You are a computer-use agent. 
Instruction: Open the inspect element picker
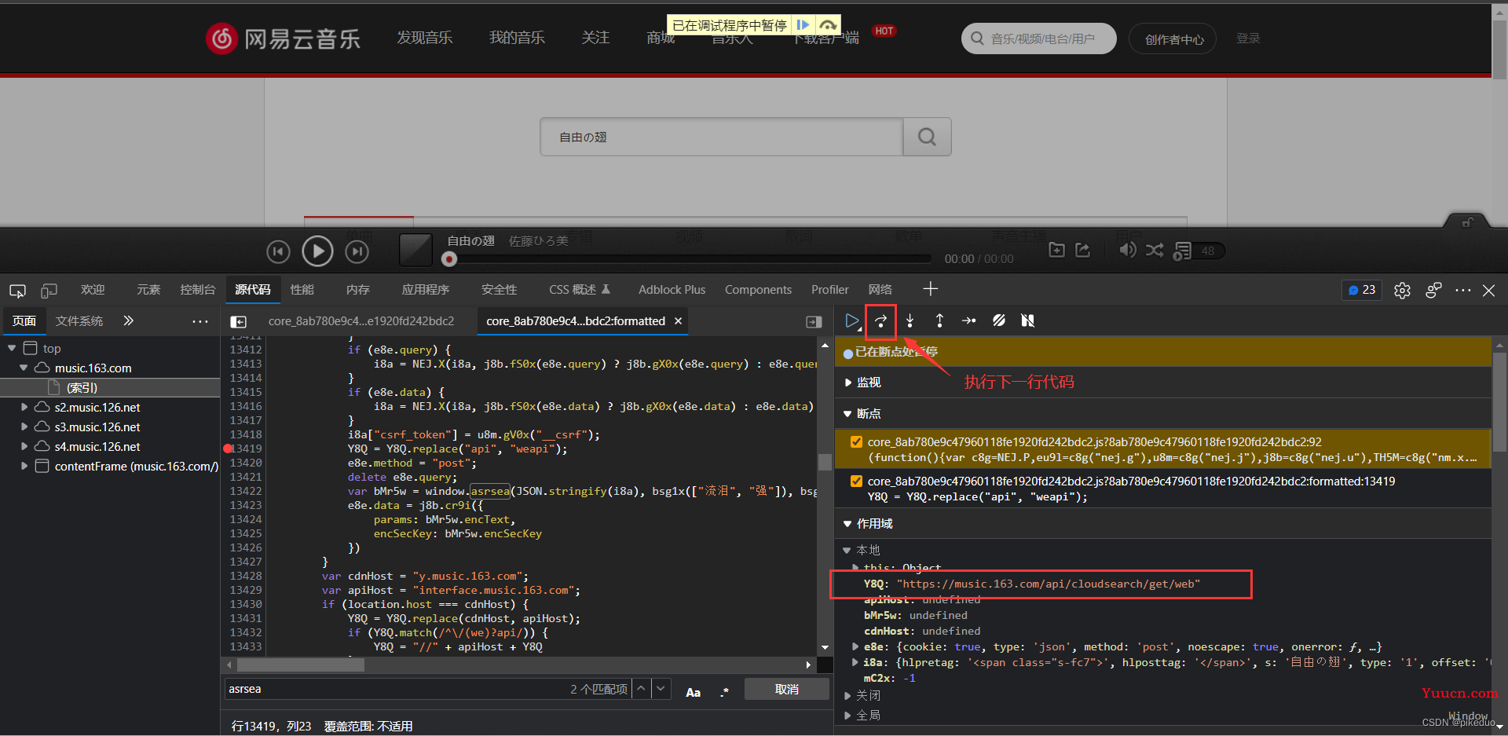pyautogui.click(x=17, y=291)
